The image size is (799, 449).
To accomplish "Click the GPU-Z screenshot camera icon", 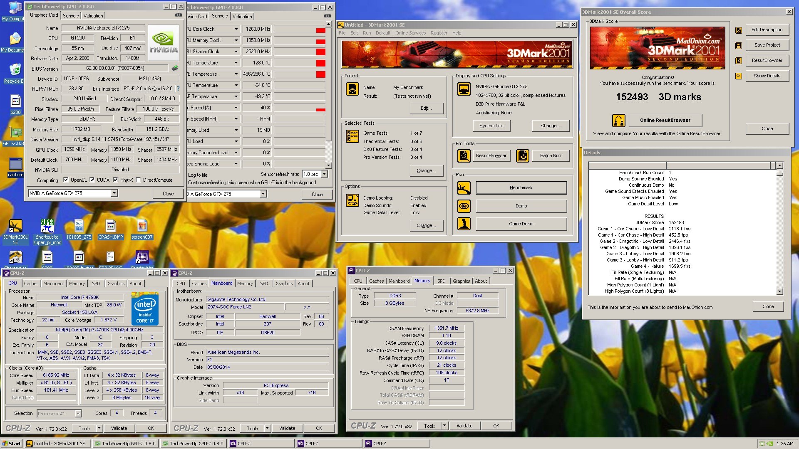I will click(x=179, y=15).
